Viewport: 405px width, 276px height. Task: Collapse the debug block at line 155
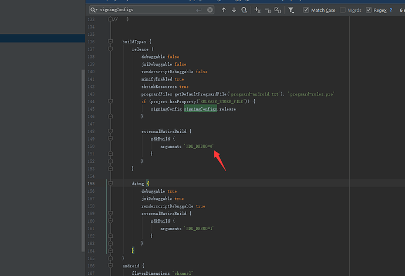[109, 183]
